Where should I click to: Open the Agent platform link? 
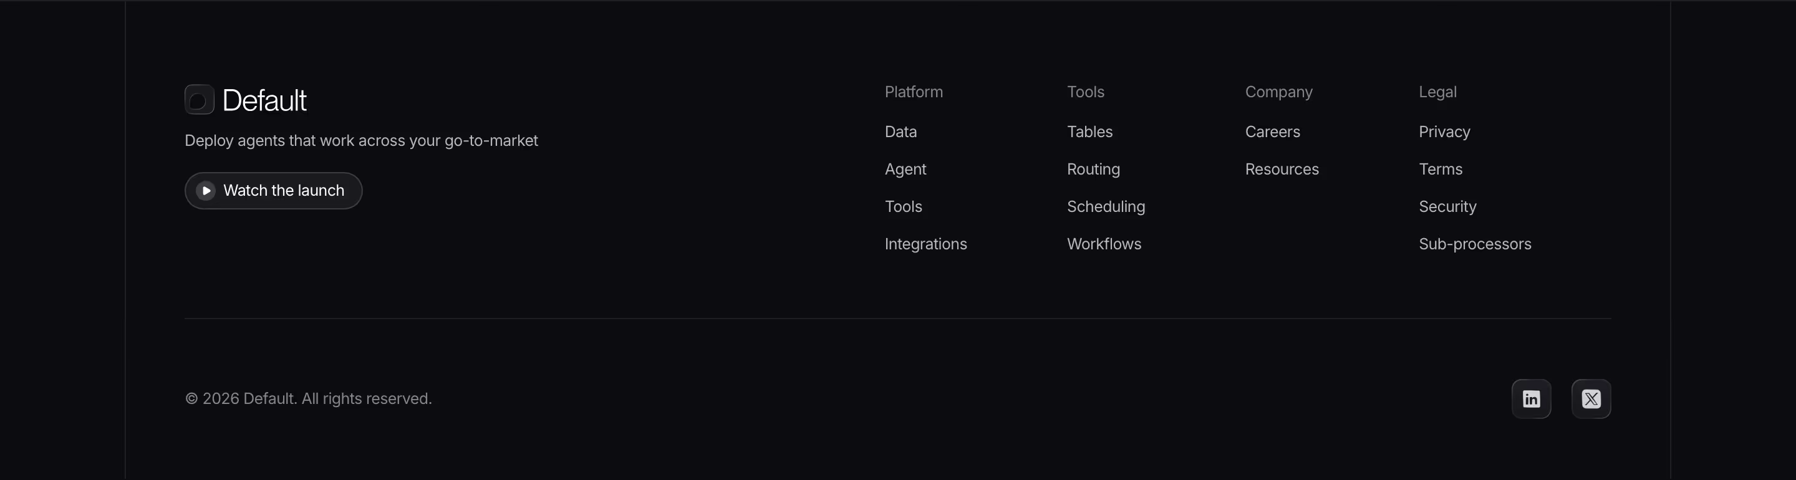click(x=905, y=170)
